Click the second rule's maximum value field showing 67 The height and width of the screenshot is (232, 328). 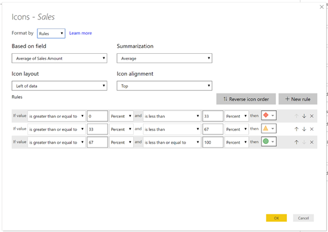pyautogui.click(x=213, y=129)
